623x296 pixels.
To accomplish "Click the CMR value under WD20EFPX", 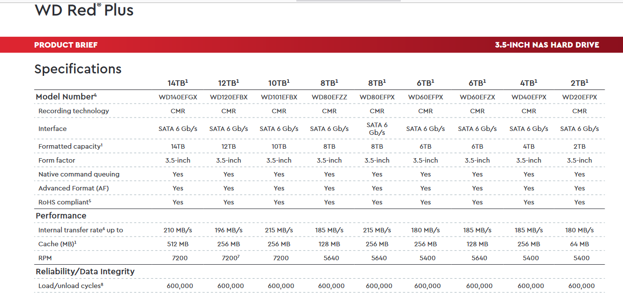I will coord(579,111).
